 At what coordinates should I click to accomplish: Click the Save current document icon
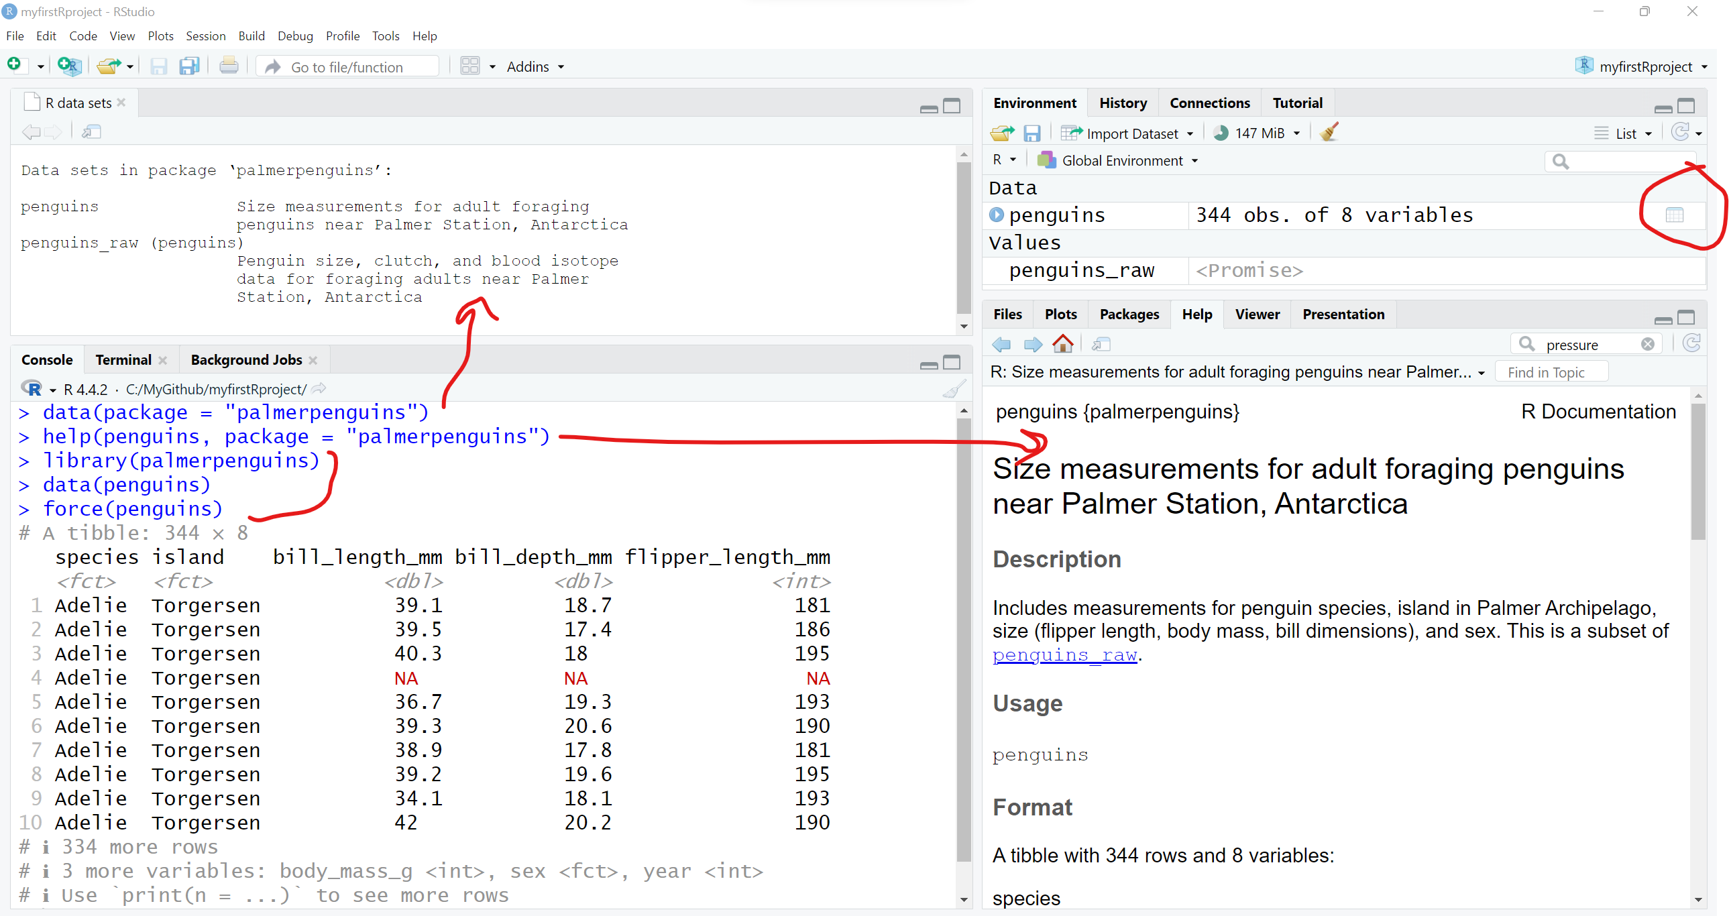click(x=158, y=66)
